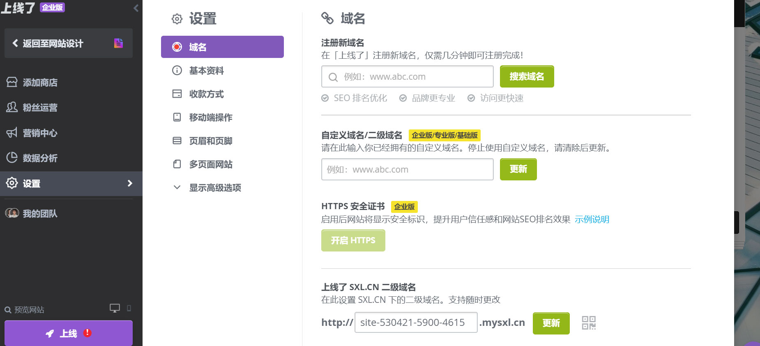Click the document icon in the return button
Screen dimensions: 760x346
click(x=118, y=43)
